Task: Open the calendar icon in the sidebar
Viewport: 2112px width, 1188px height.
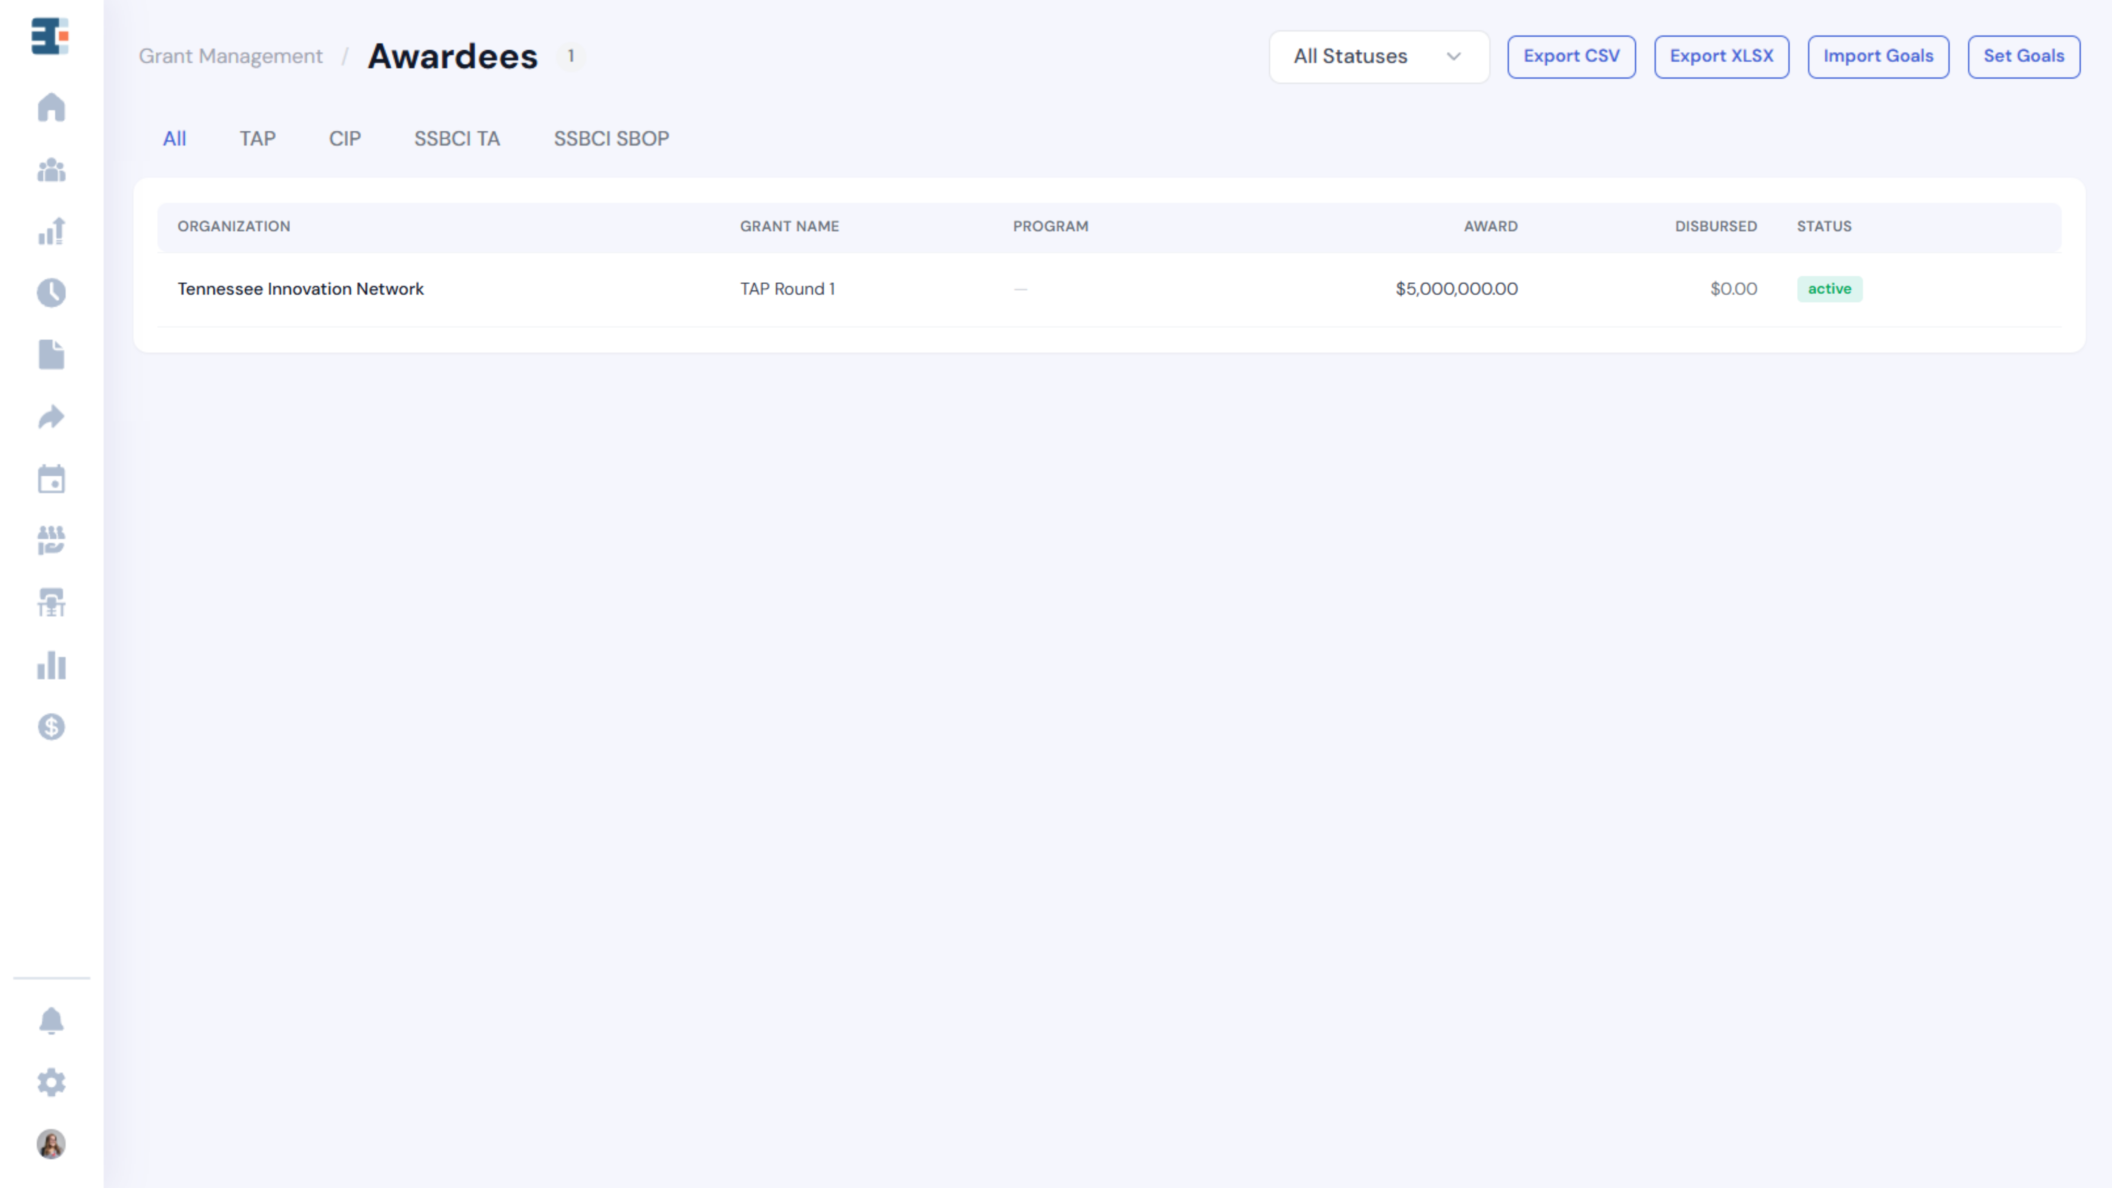Action: (x=51, y=479)
